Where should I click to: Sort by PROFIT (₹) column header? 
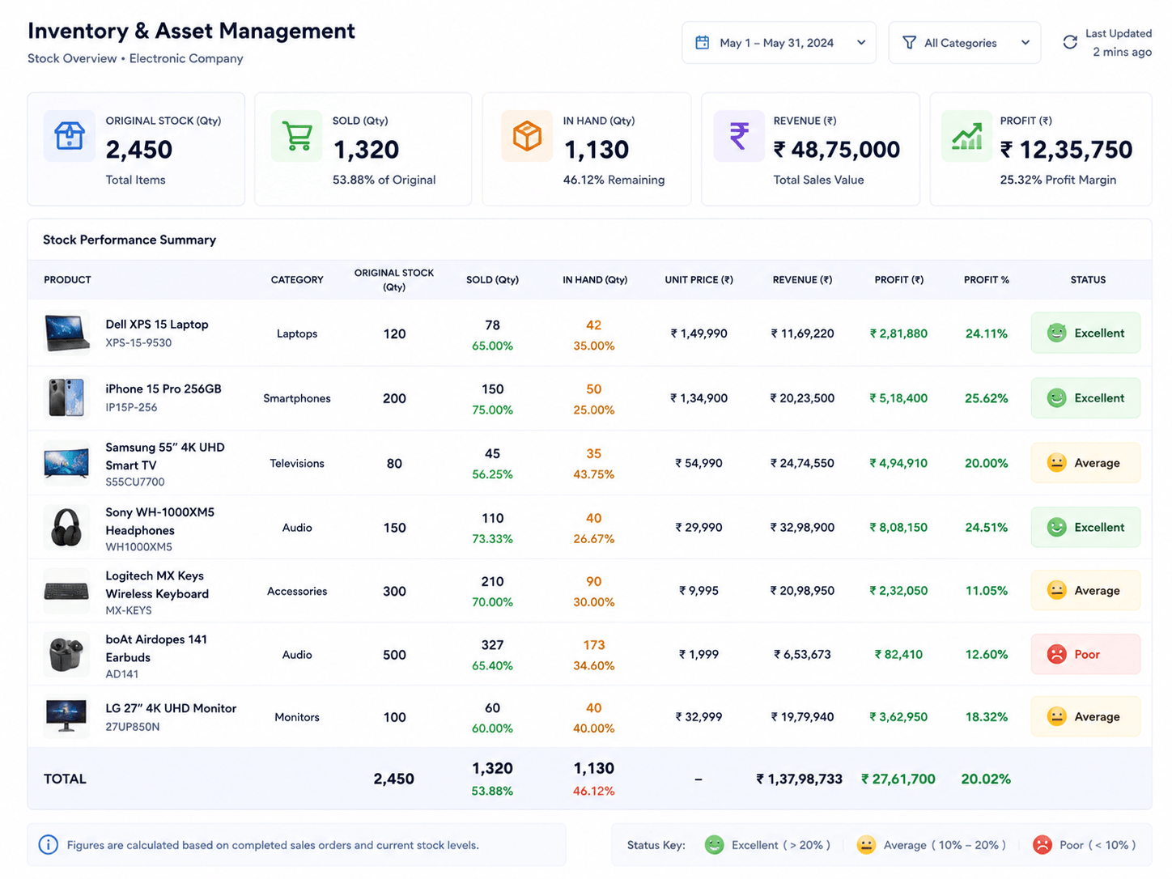(x=899, y=280)
